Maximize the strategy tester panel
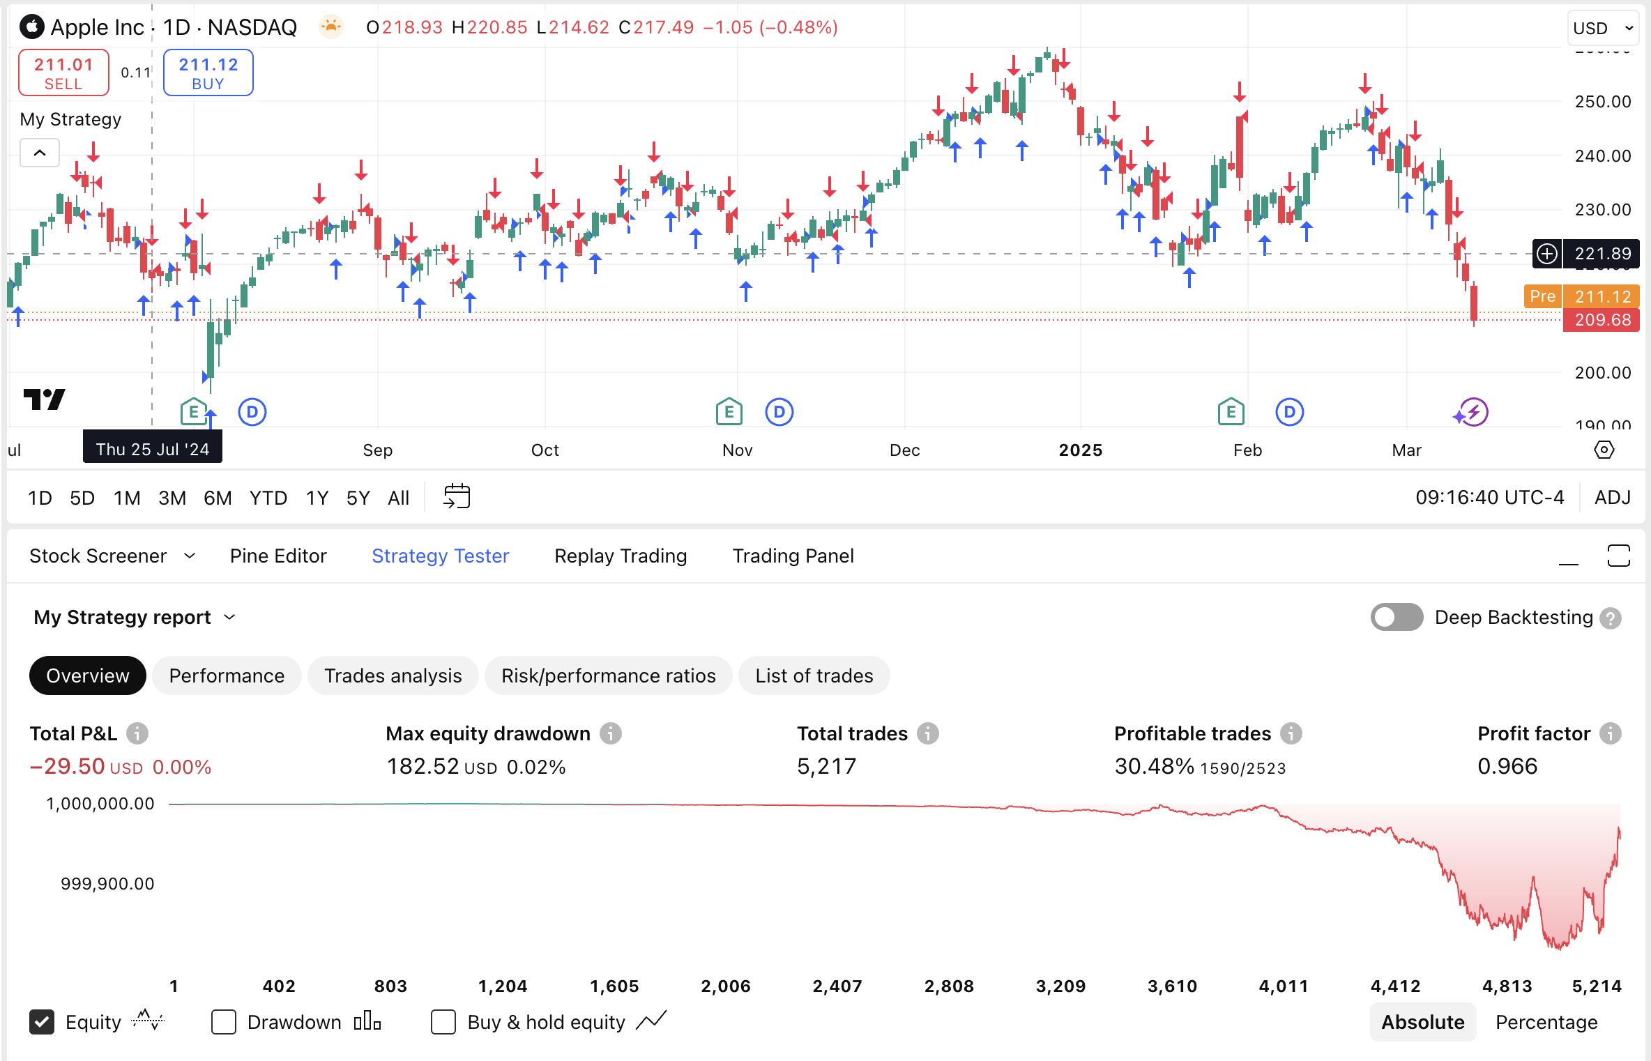Screen dimensions: 1651x1061 pyautogui.click(x=1618, y=556)
